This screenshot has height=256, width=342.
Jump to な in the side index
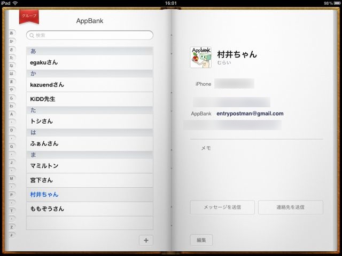pos(12,66)
